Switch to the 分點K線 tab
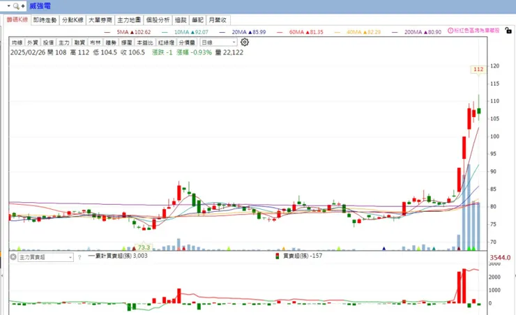 [x=73, y=20]
